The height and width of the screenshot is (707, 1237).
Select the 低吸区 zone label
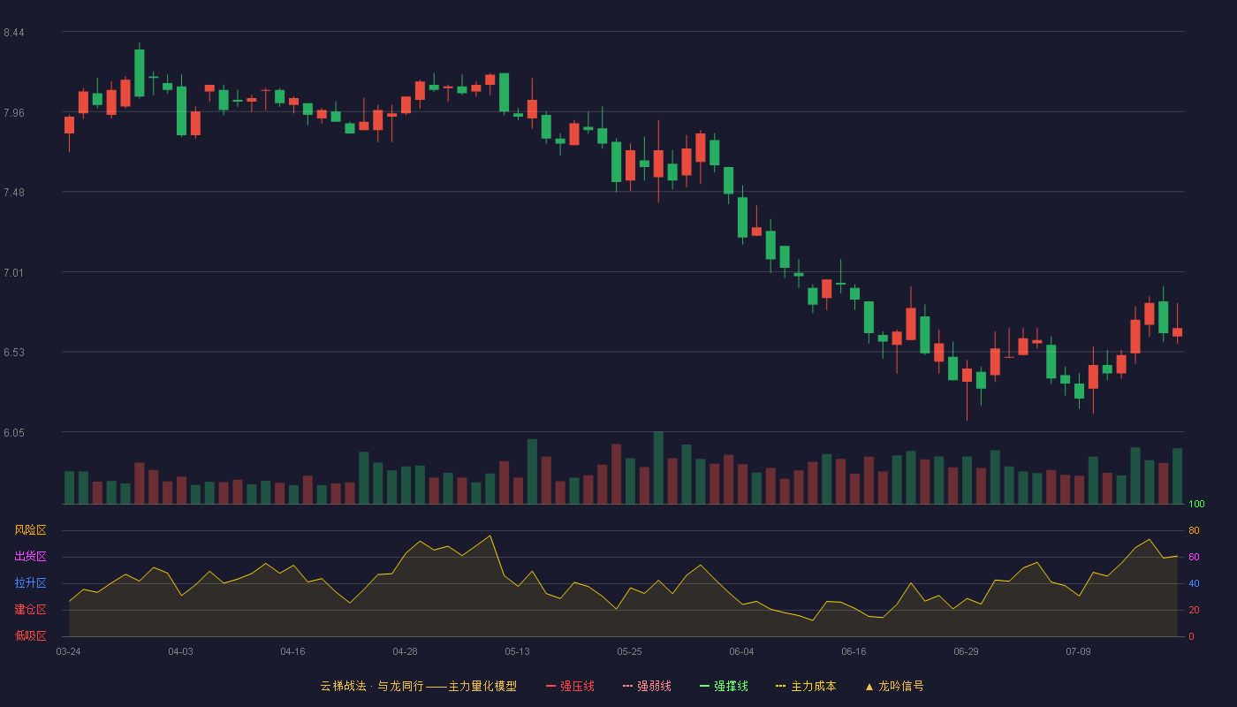(x=30, y=635)
